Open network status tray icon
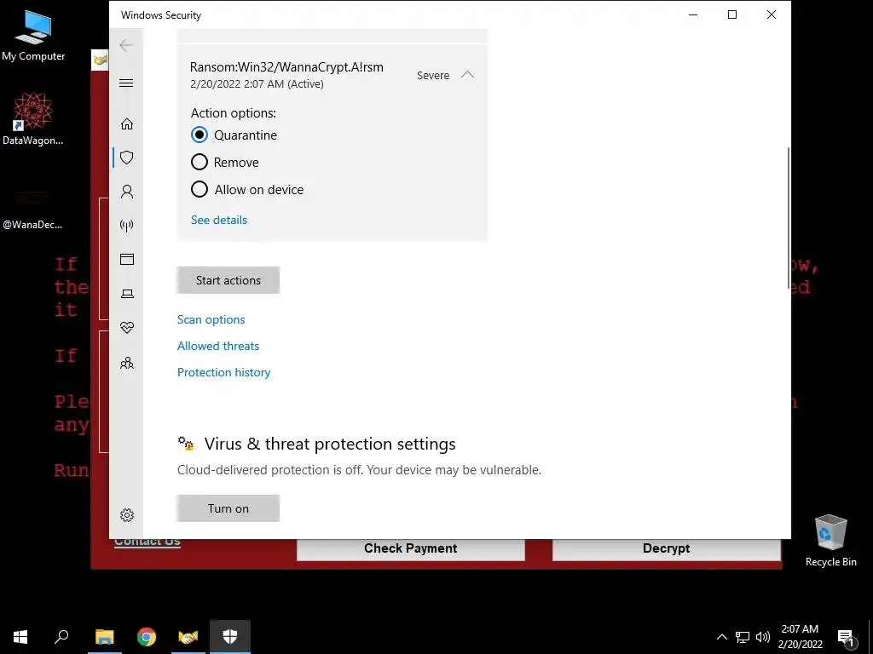 click(x=743, y=637)
